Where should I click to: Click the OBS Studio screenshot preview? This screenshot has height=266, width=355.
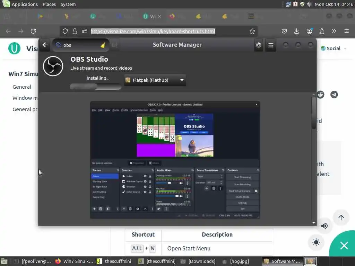pyautogui.click(x=175, y=160)
